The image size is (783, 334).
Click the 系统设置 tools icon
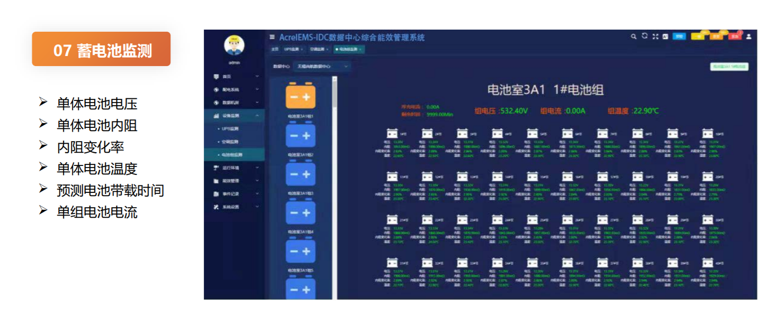pyautogui.click(x=216, y=207)
